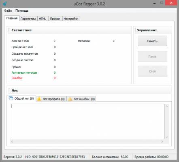Click the Стоп button

pyautogui.click(x=152, y=71)
